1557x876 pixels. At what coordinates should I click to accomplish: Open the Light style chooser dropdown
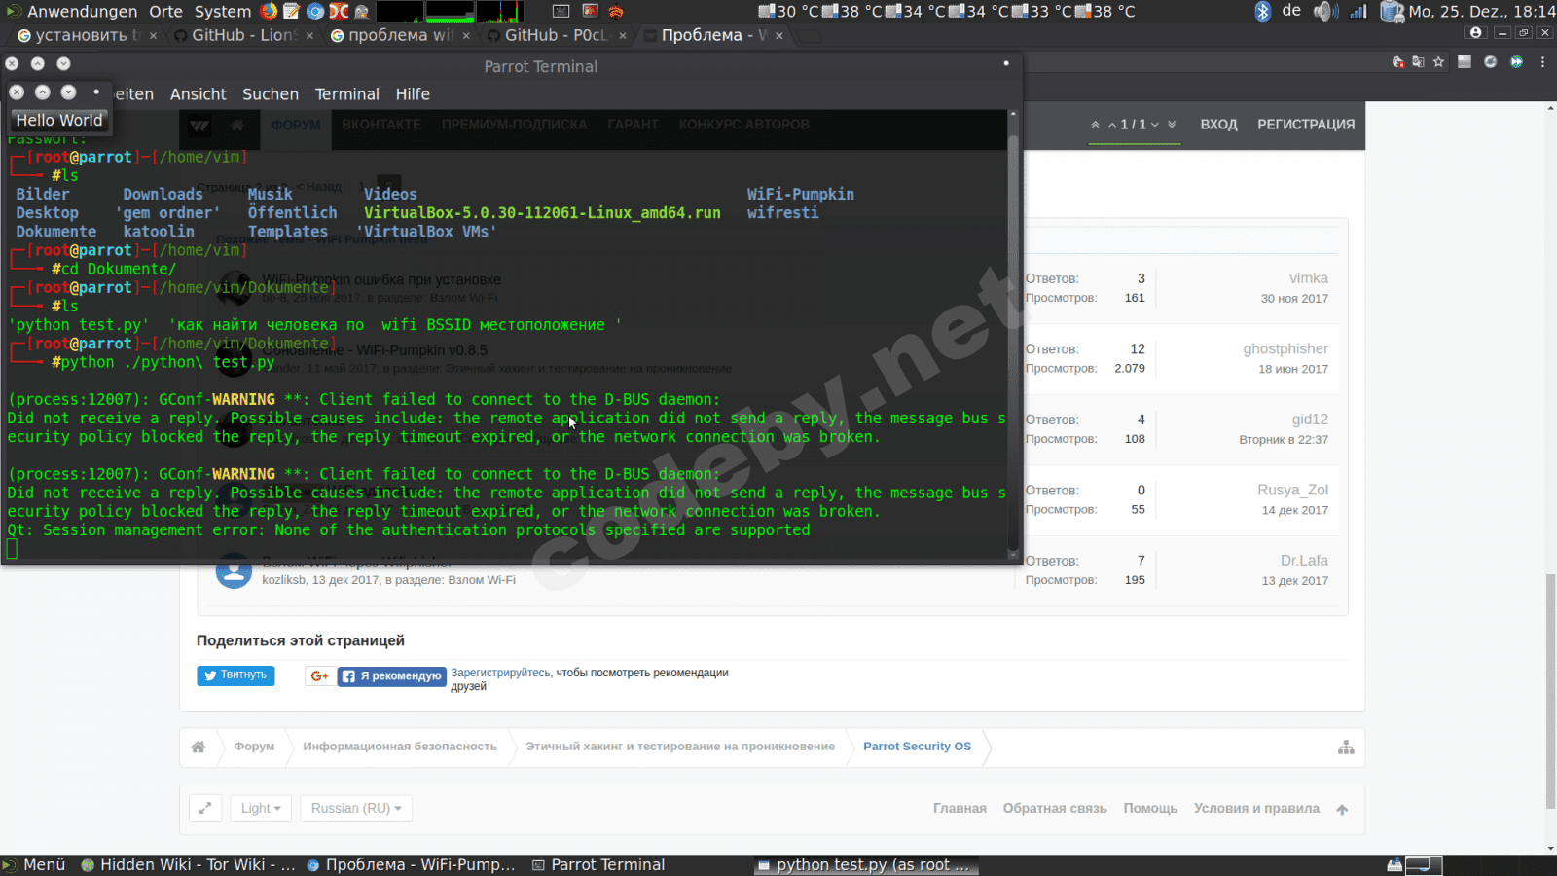pyautogui.click(x=261, y=808)
